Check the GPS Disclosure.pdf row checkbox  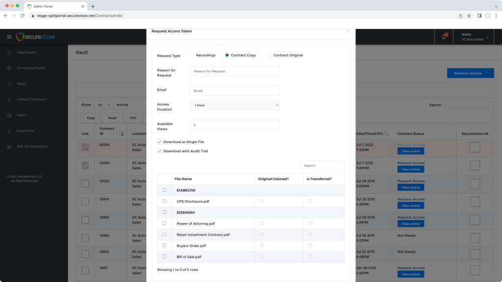point(164,201)
